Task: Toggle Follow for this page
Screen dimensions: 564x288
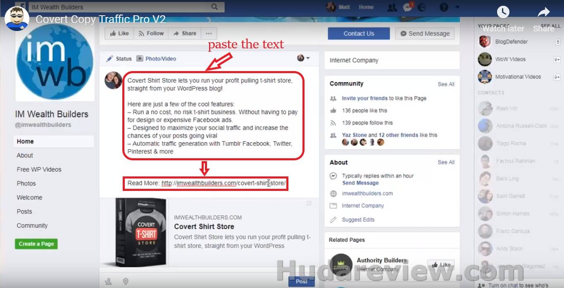Action: pyautogui.click(x=151, y=33)
